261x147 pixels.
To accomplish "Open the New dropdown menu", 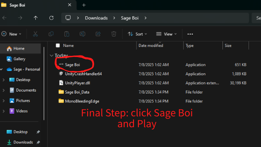I will (11, 34).
